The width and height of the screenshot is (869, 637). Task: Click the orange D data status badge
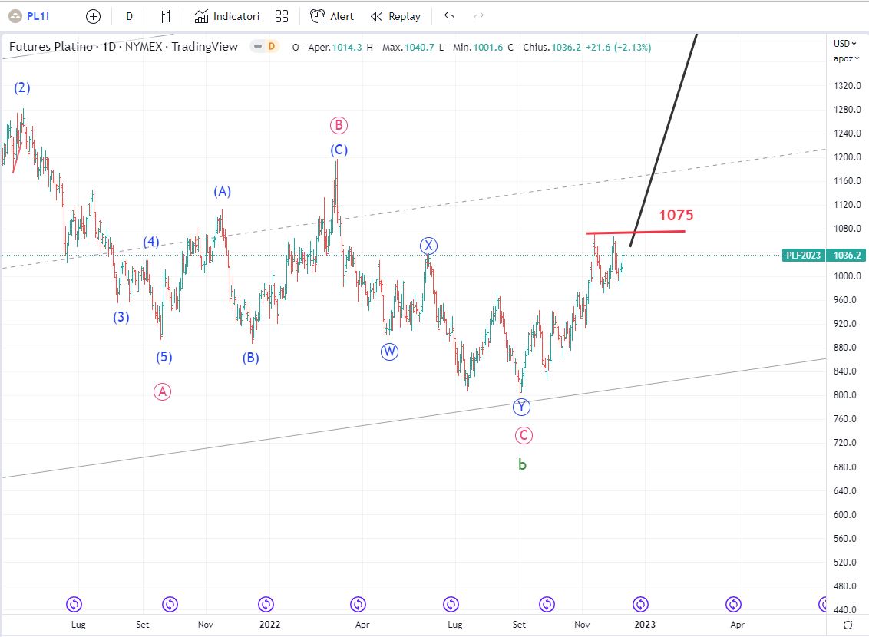[272, 47]
